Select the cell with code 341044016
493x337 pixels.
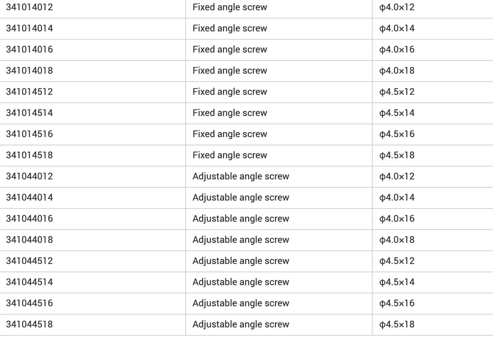click(x=29, y=219)
